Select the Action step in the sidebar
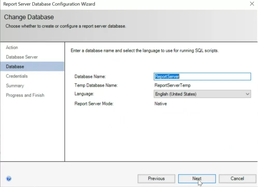Image resolution: width=258 pixels, height=187 pixels. coord(12,47)
